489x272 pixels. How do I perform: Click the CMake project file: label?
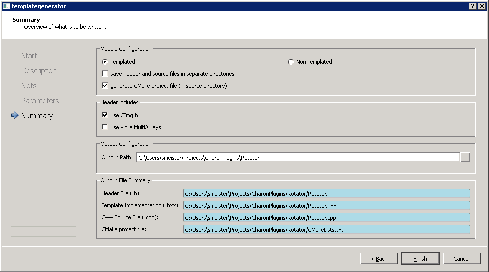(124, 229)
